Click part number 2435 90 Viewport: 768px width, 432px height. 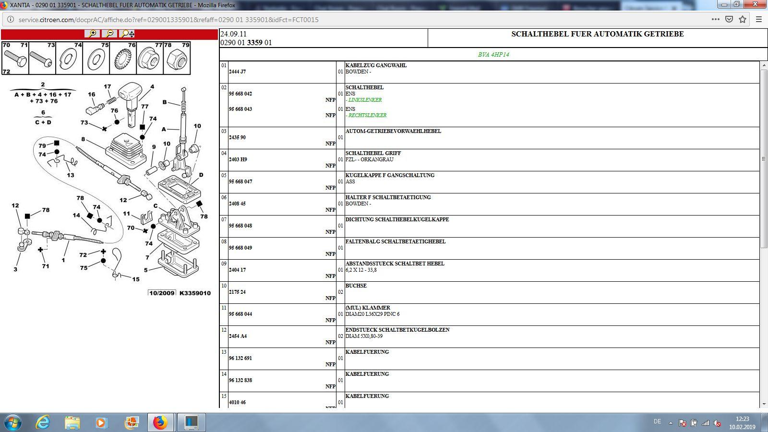[x=237, y=137]
